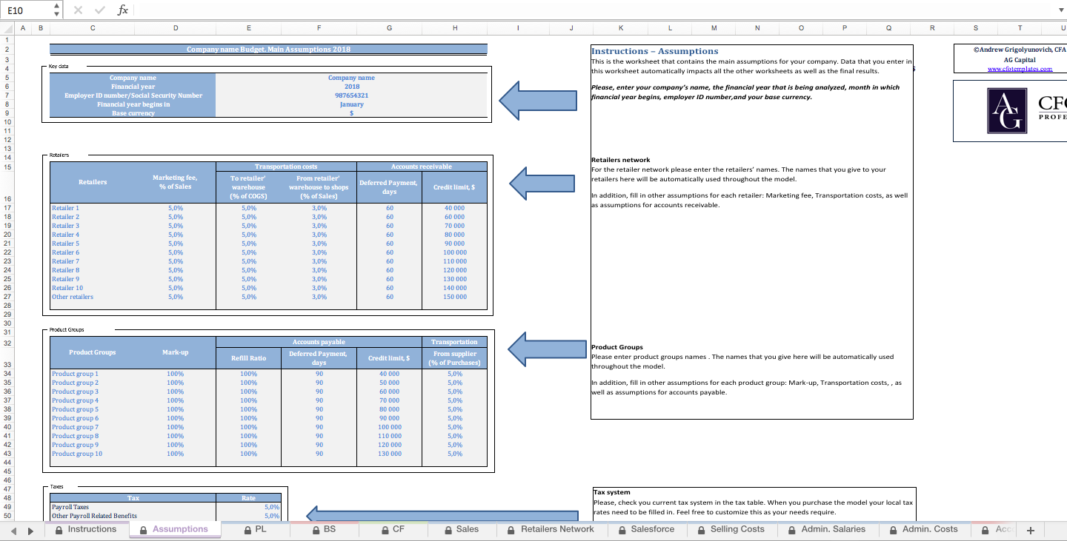Screen dimensions: 1067x541
Task: Select the Retailer 1 name cell
Action: pos(93,208)
